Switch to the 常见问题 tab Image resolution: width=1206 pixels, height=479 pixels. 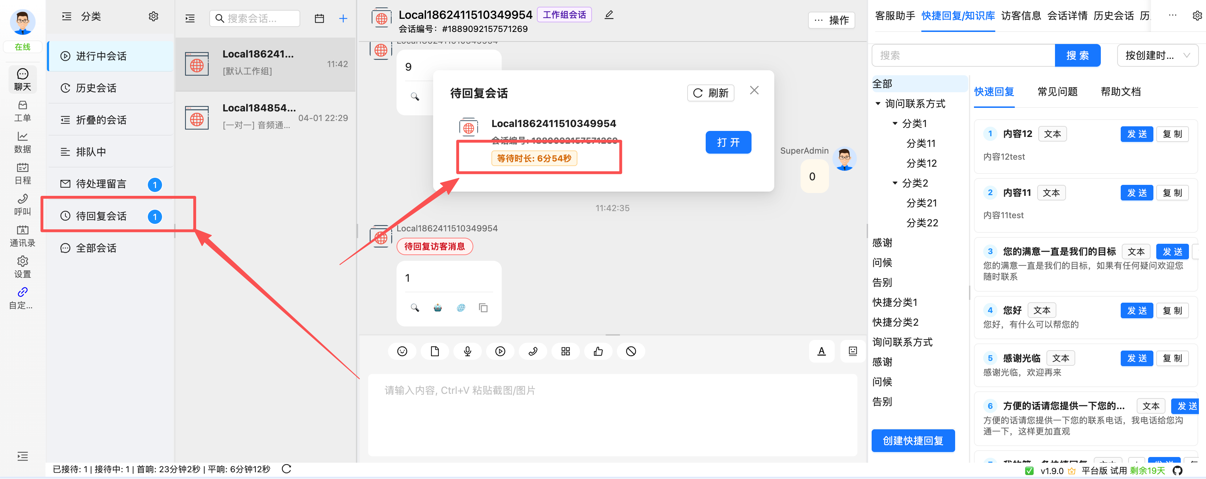pos(1057,92)
